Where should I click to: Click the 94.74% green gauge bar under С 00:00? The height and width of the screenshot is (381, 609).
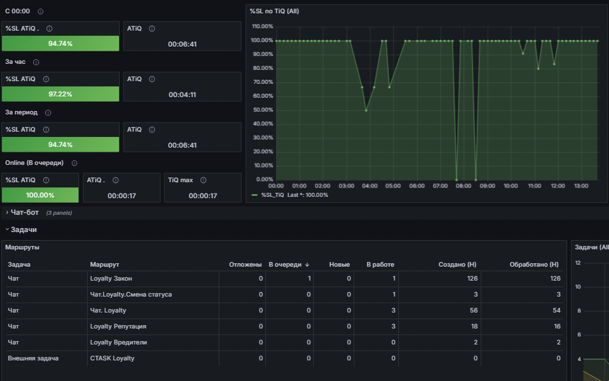coord(61,43)
